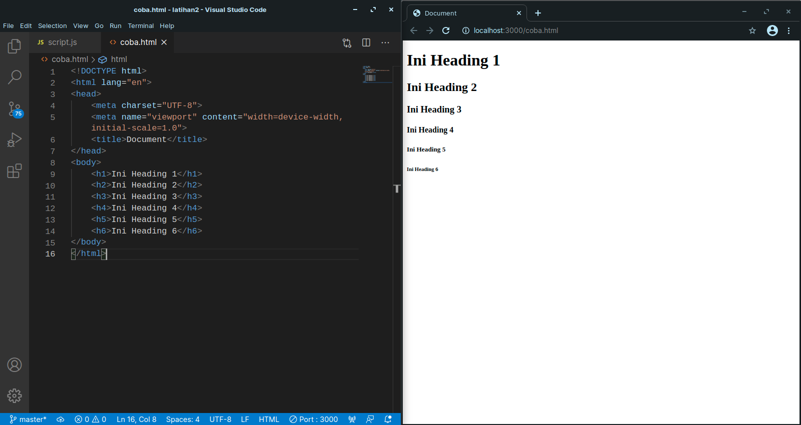Viewport: 801px width, 425px height.
Task: Split the editor to the right
Action: (x=366, y=43)
